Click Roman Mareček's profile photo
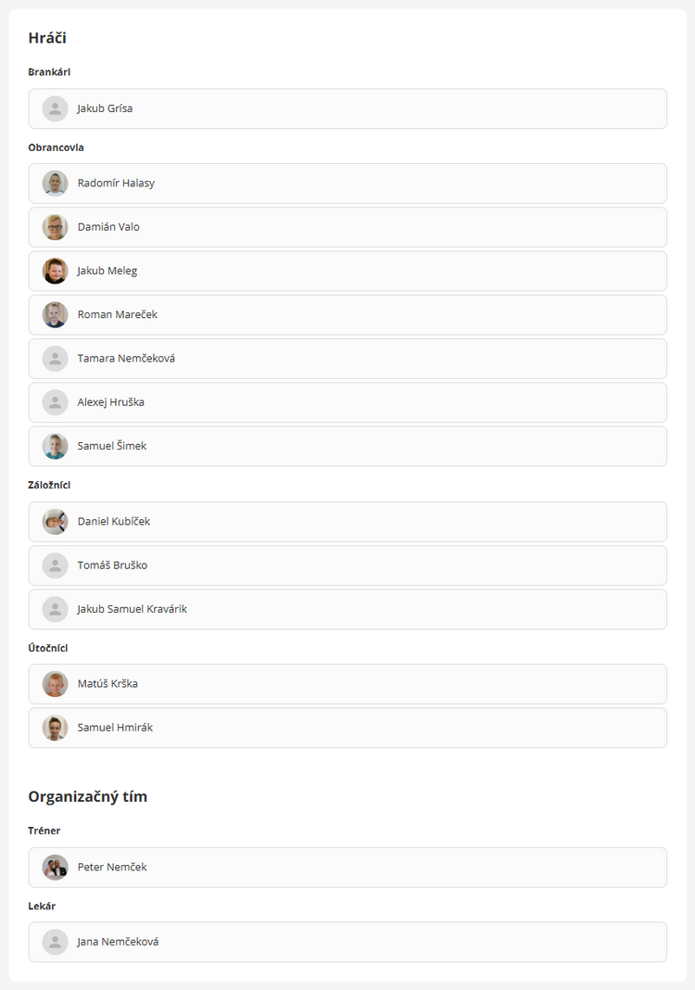This screenshot has height=990, width=695. pyautogui.click(x=55, y=314)
